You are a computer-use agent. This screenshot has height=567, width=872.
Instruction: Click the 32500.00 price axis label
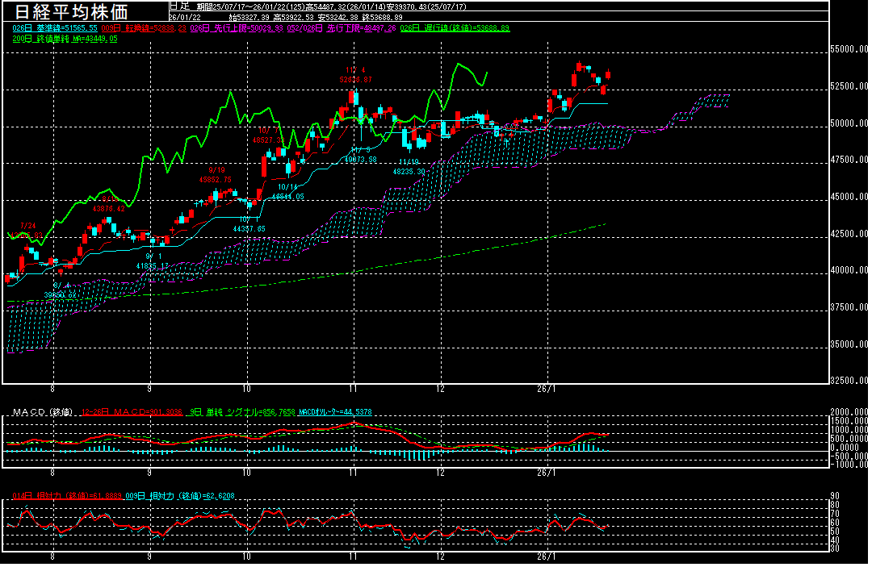point(849,381)
